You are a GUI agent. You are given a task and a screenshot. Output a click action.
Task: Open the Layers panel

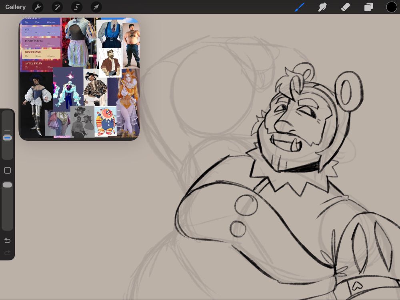(368, 7)
